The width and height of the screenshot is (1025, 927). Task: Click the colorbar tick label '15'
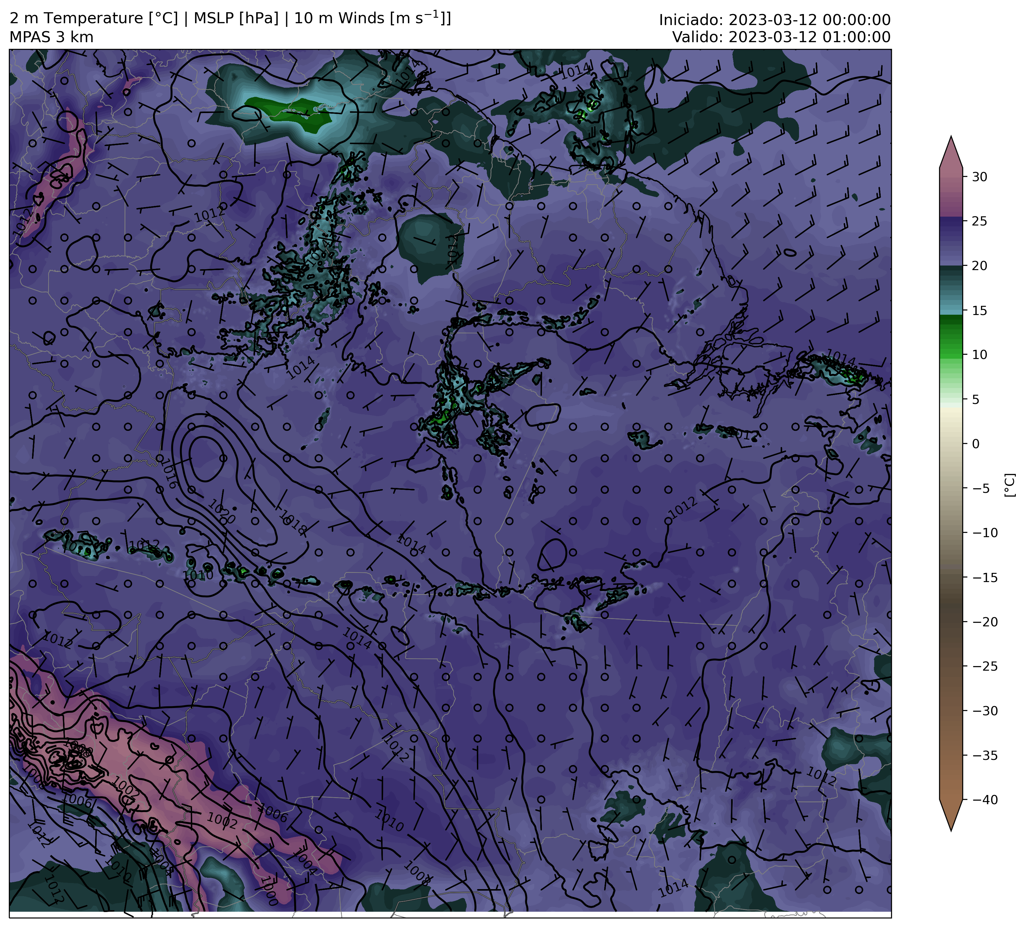coord(980,310)
